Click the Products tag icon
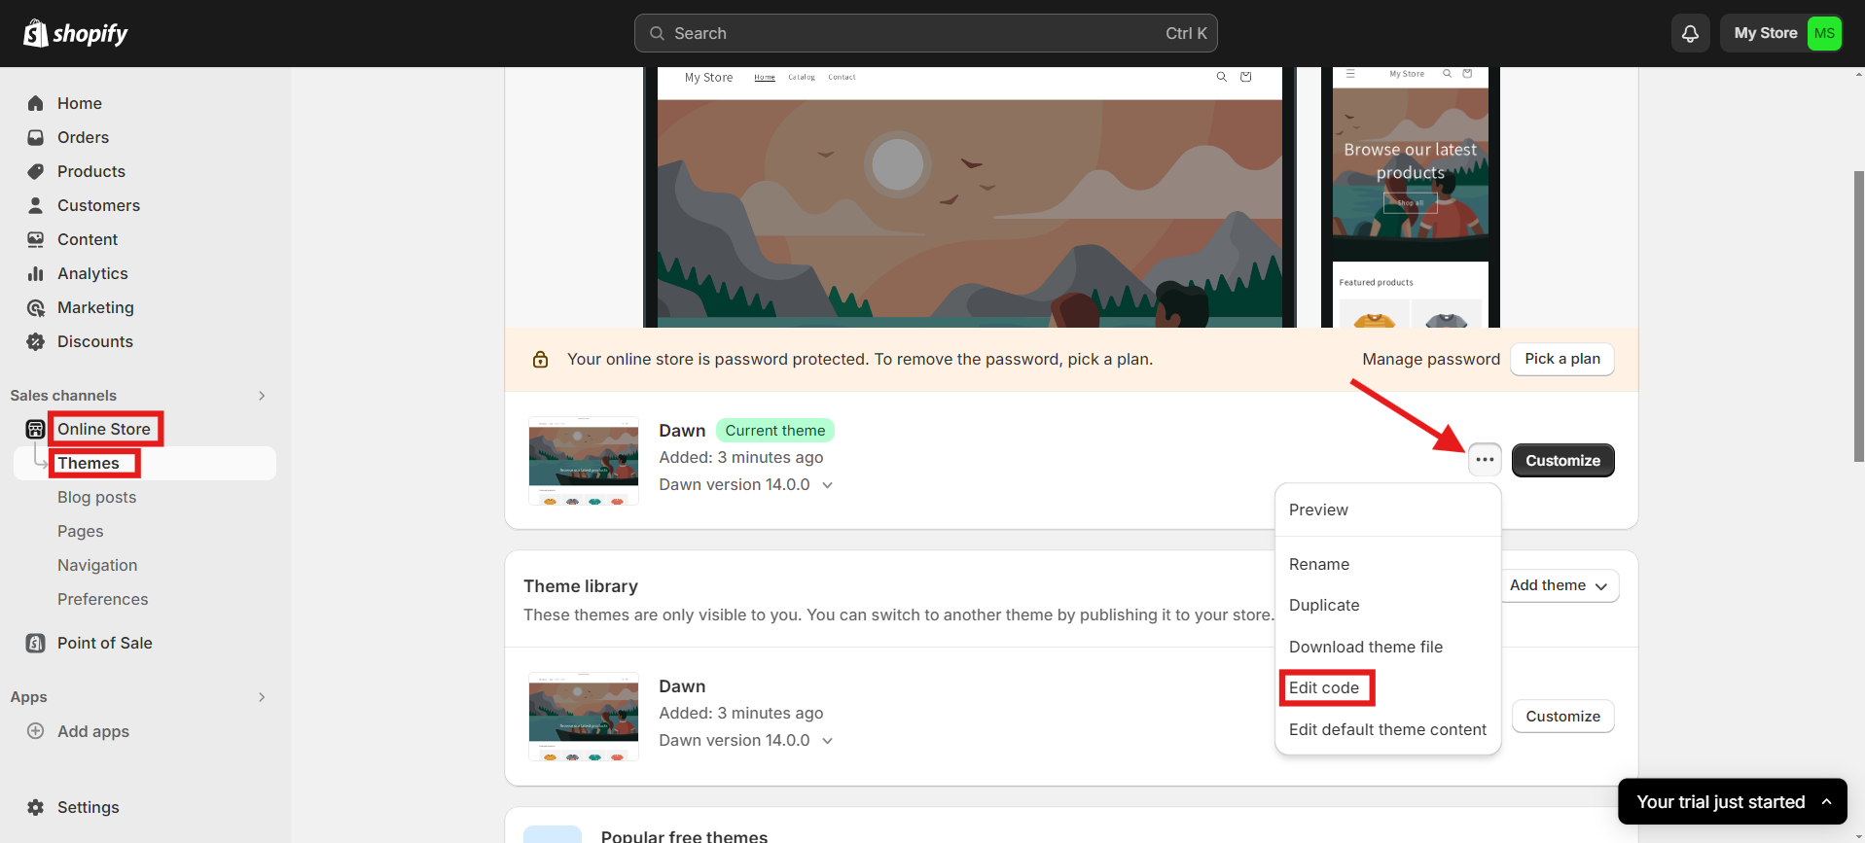Screen dimensions: 1865x843 pyautogui.click(x=36, y=171)
